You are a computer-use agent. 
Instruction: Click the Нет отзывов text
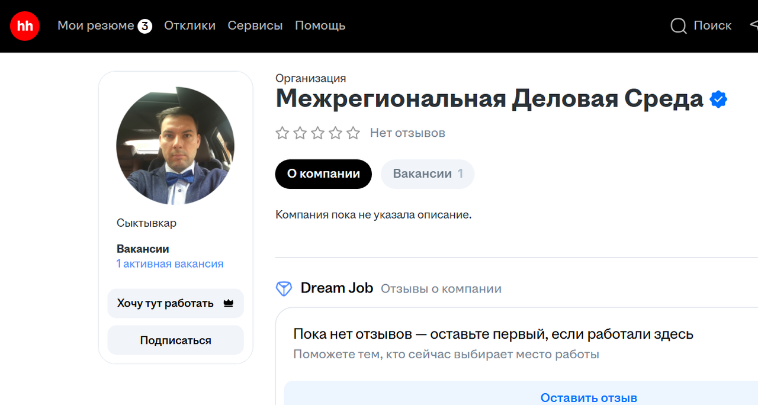pyautogui.click(x=407, y=133)
